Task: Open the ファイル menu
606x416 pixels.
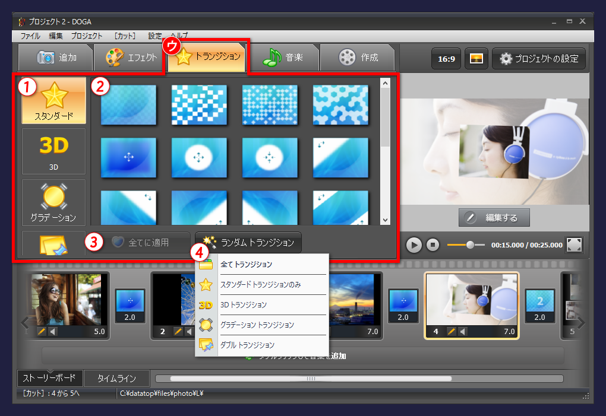Action: [30, 36]
